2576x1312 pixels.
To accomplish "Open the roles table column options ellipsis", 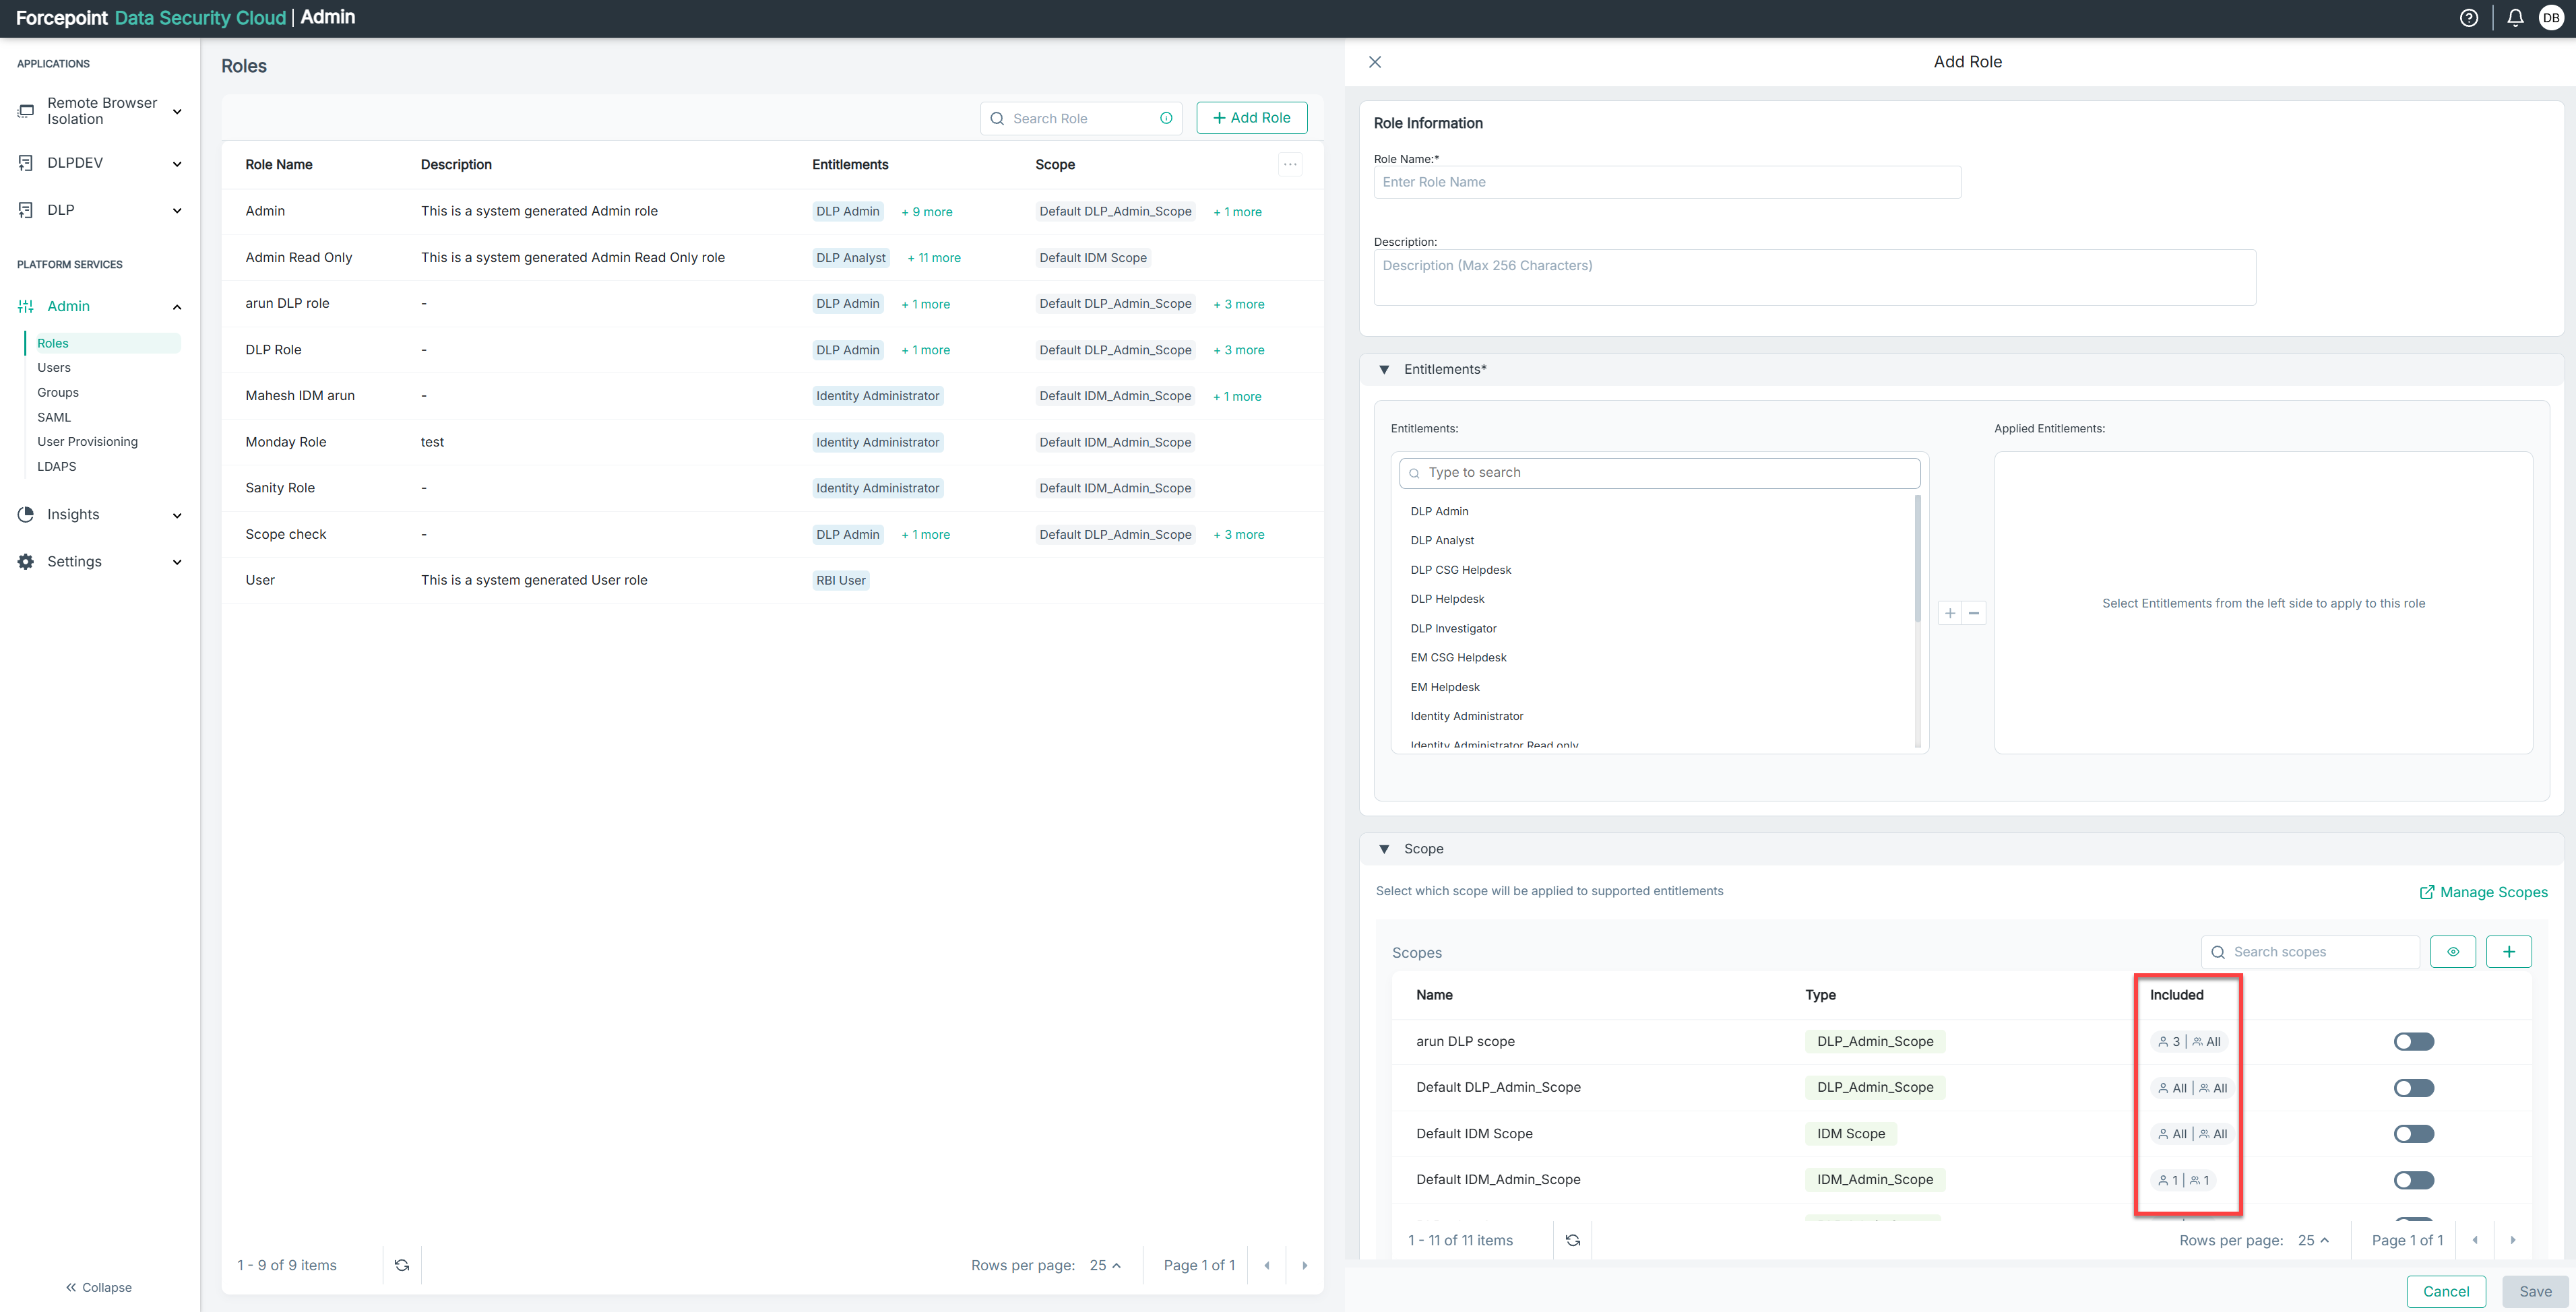I will pos(1290,164).
